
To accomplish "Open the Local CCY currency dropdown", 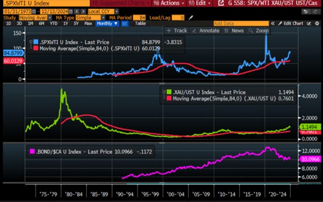I will 116,11.
